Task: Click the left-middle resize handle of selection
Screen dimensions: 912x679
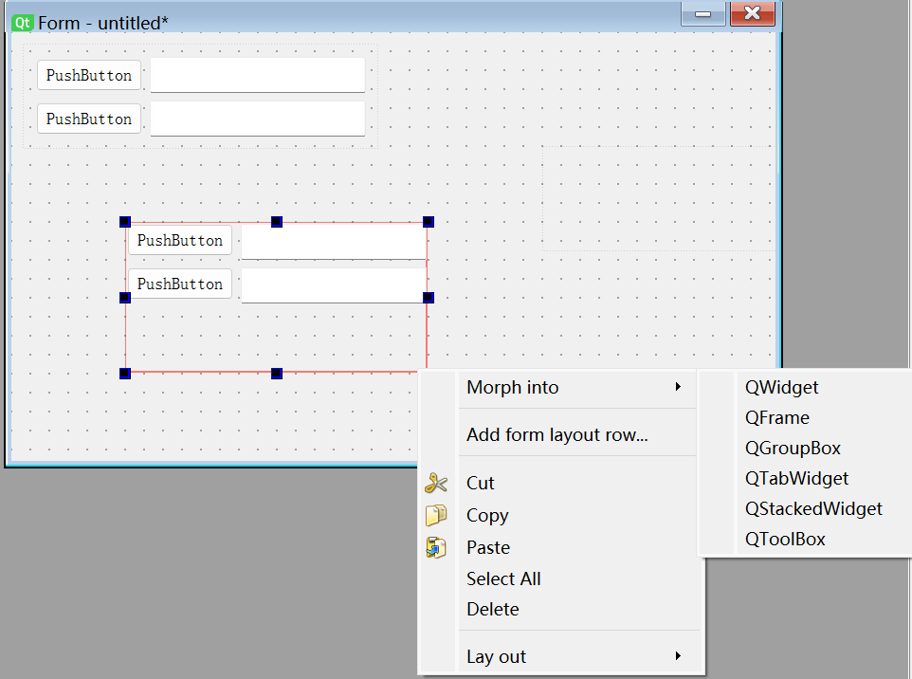Action: 125,298
